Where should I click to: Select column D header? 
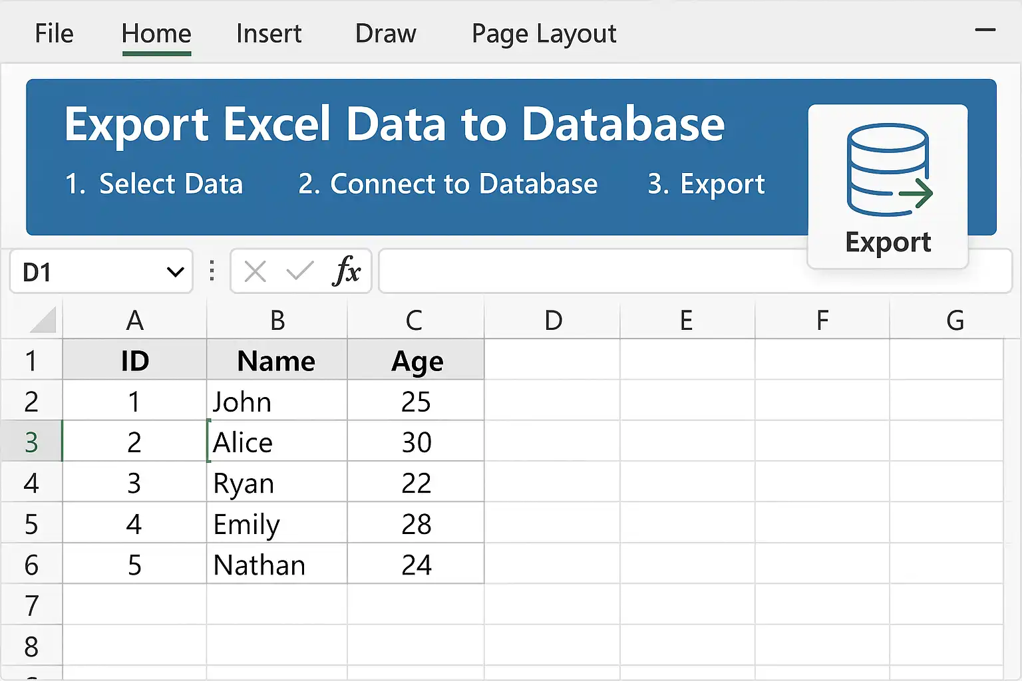553,320
